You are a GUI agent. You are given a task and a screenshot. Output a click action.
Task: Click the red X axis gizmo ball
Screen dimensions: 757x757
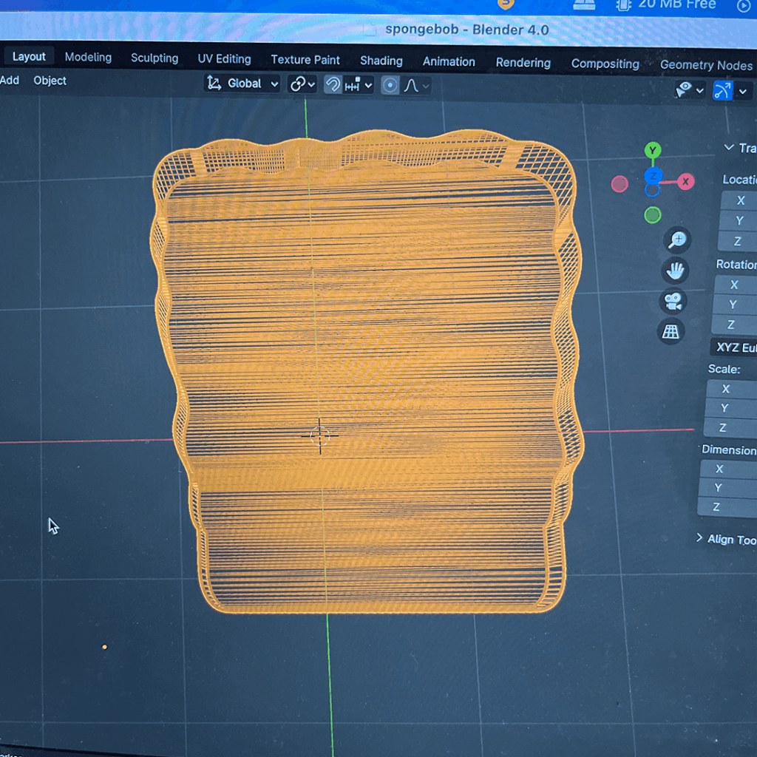click(x=687, y=181)
